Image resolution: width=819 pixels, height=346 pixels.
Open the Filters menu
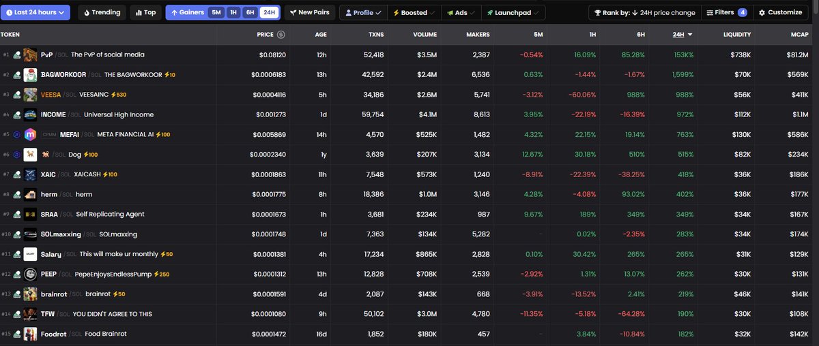point(725,12)
